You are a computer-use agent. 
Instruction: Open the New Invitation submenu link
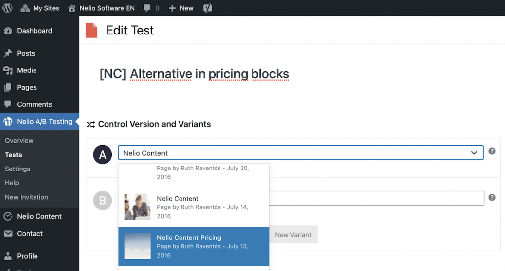(27, 197)
